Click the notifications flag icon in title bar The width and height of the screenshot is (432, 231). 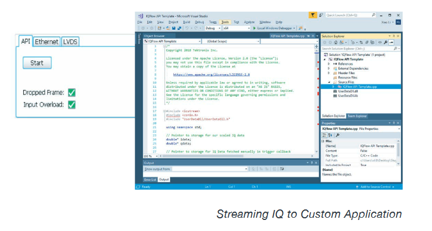312,15
